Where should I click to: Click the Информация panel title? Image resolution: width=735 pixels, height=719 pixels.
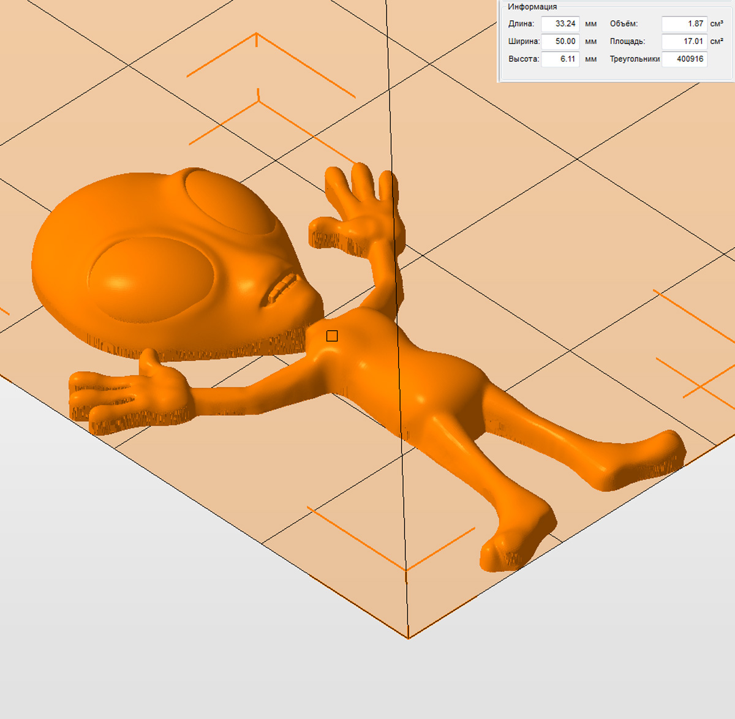(x=532, y=7)
